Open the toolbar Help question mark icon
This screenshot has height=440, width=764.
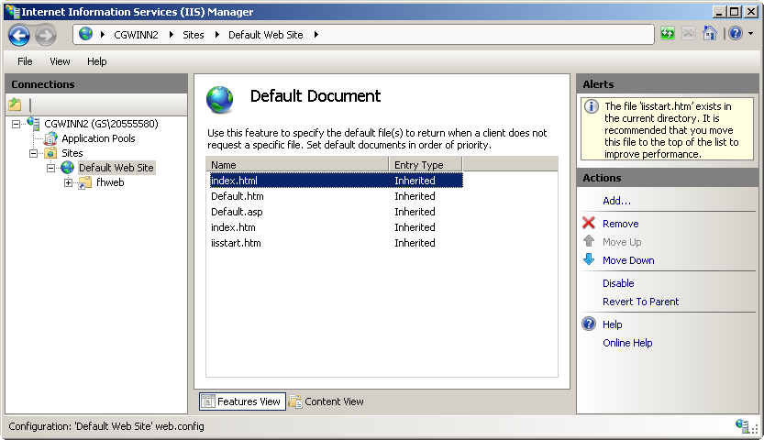(x=736, y=34)
